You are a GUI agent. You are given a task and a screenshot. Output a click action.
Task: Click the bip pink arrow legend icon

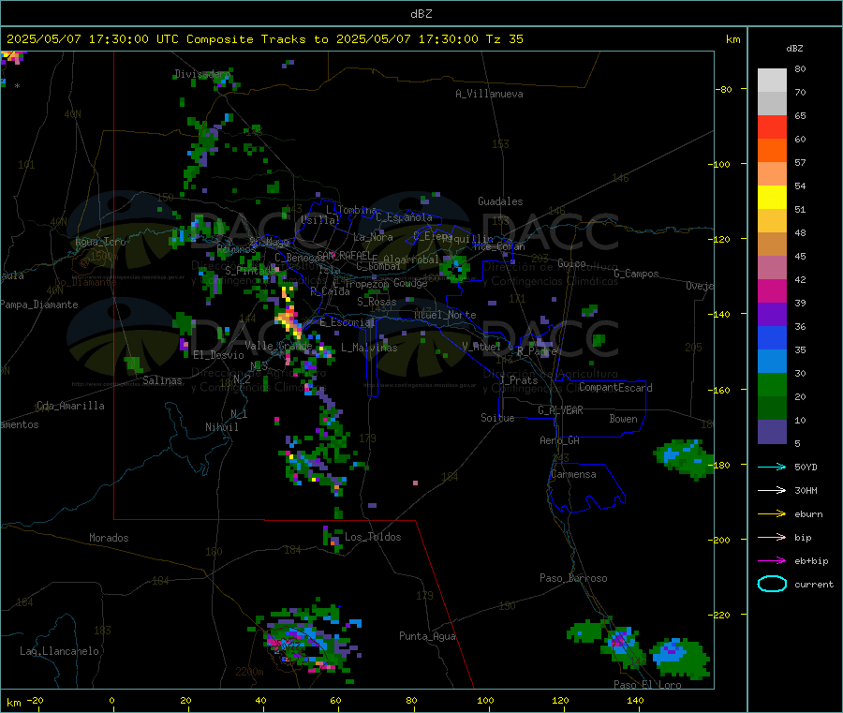coord(772,537)
